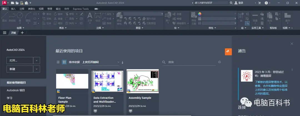Switch to the 管理 ribbon tab
Image resolution: width=300 pixels, height=116 pixels.
[x=50, y=9]
